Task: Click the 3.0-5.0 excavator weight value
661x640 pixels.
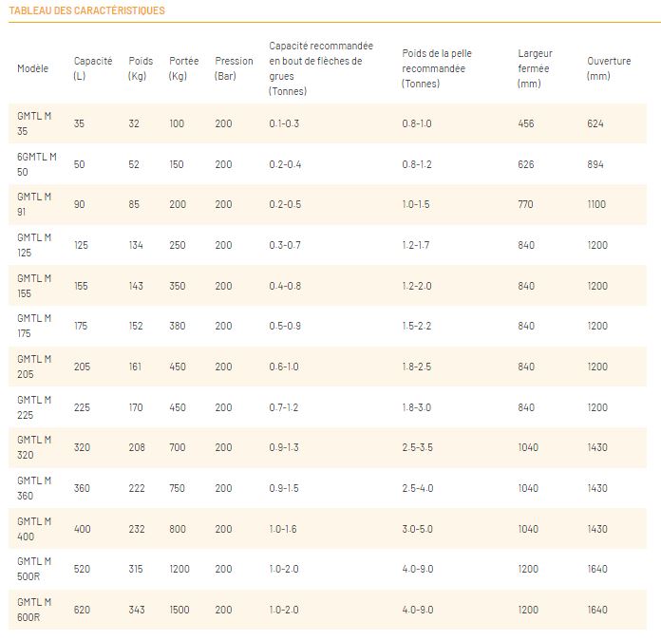Action: [x=417, y=529]
